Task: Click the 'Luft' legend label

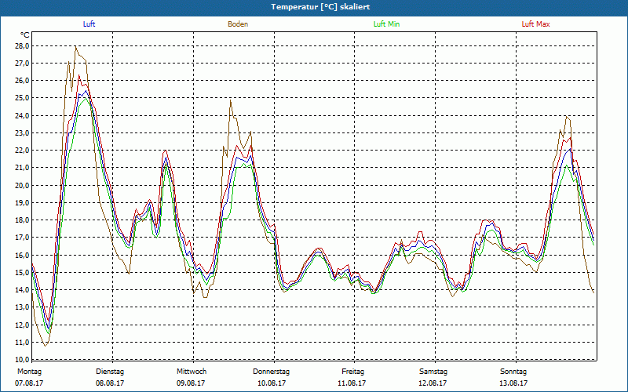Action: tap(89, 24)
